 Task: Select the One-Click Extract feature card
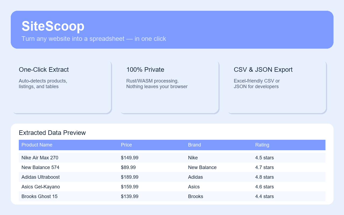(x=61, y=87)
